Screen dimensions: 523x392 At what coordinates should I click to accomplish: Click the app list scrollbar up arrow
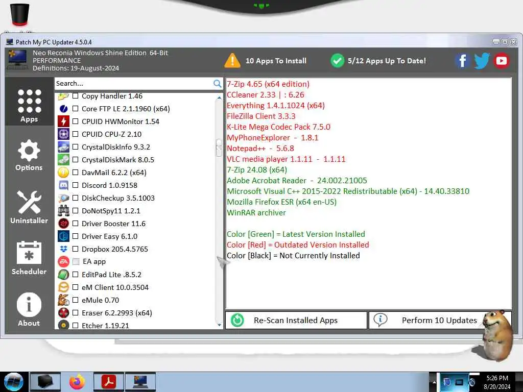pos(219,97)
